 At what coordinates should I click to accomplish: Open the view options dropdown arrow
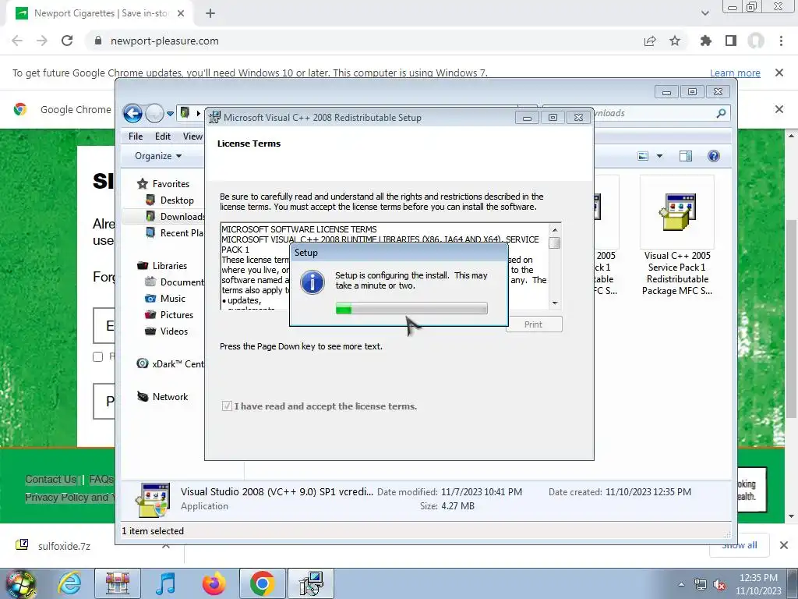click(x=659, y=156)
